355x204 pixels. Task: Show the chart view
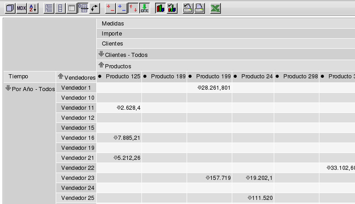(x=160, y=8)
